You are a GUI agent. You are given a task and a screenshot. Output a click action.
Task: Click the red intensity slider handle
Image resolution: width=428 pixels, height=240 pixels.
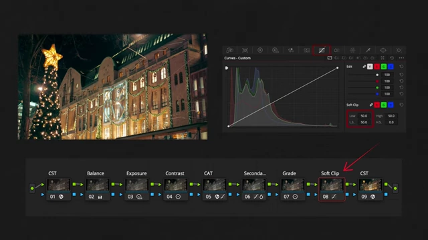(377, 81)
